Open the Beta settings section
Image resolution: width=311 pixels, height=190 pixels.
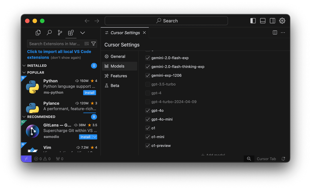pos(119,86)
